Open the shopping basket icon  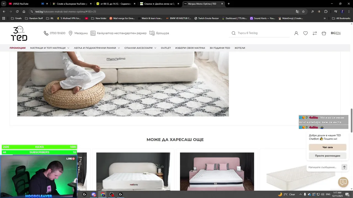[x=324, y=33]
